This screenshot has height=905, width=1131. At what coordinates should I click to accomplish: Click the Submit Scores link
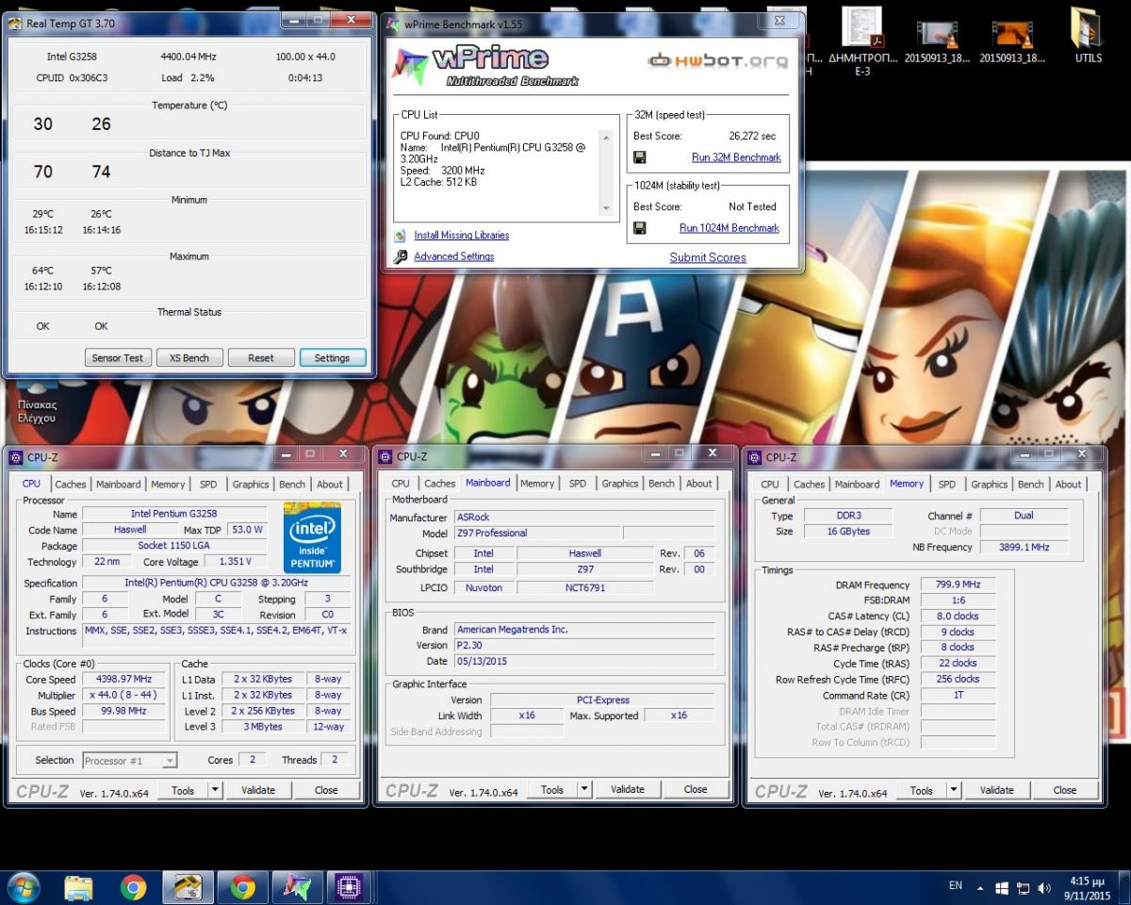pos(708,257)
